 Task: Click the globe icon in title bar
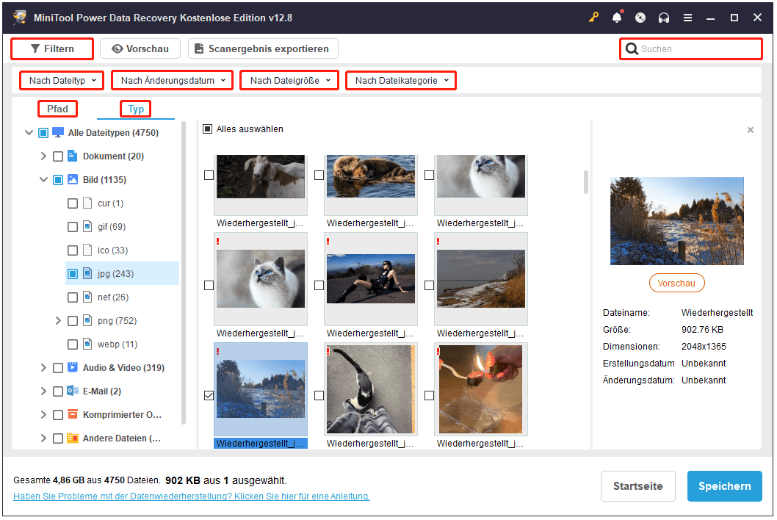pyautogui.click(x=640, y=17)
